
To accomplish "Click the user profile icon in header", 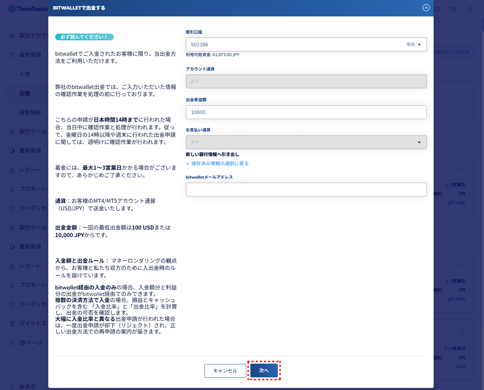I will pos(470,9).
